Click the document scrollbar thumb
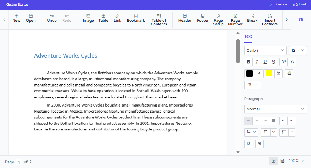This screenshot has height=168, width=311. point(238,51)
